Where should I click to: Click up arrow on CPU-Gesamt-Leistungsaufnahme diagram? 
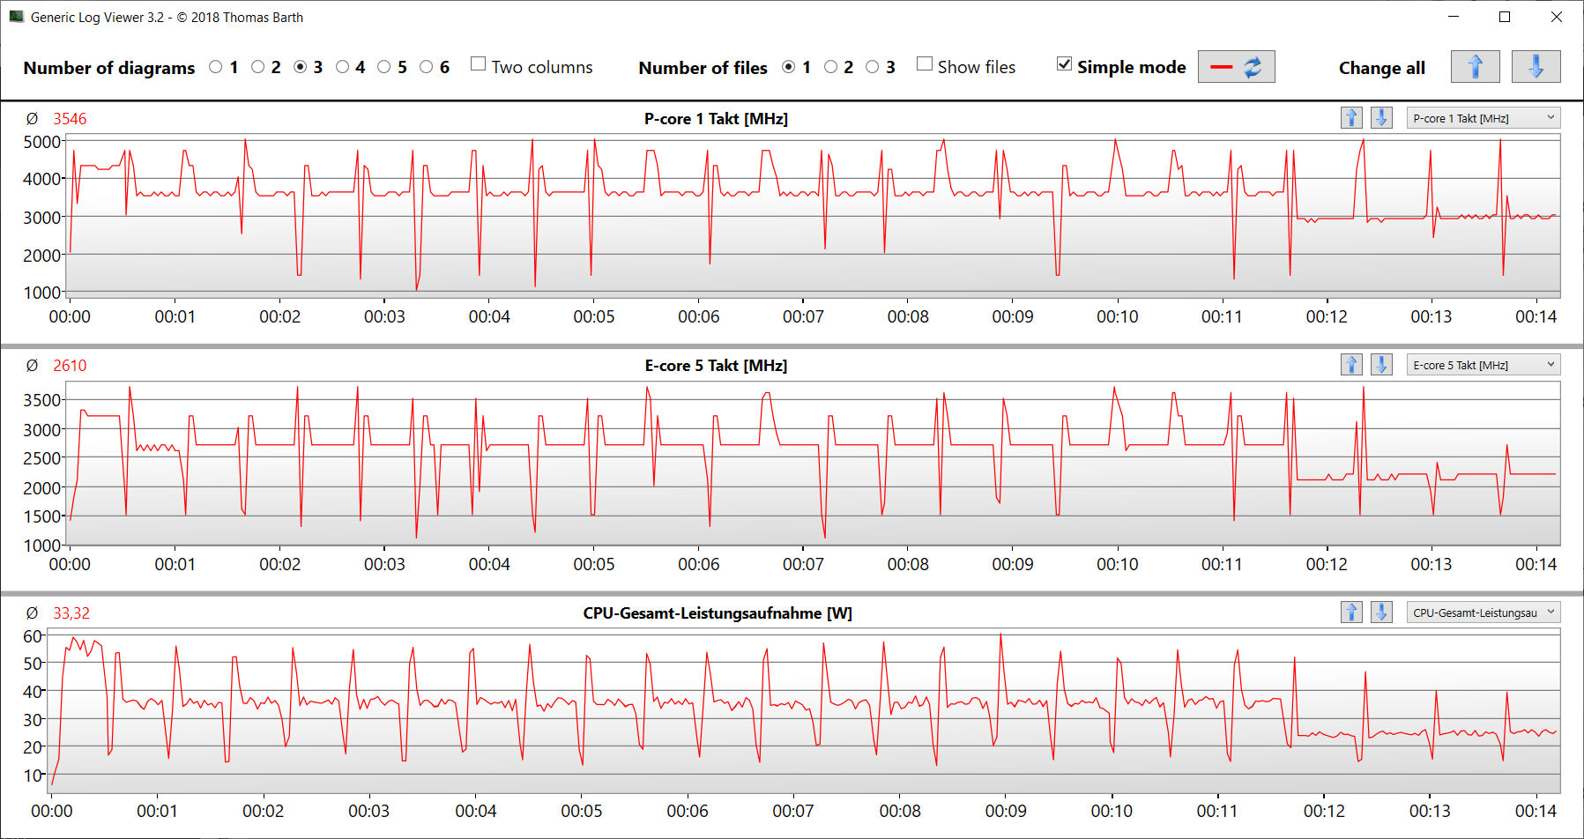pos(1351,613)
